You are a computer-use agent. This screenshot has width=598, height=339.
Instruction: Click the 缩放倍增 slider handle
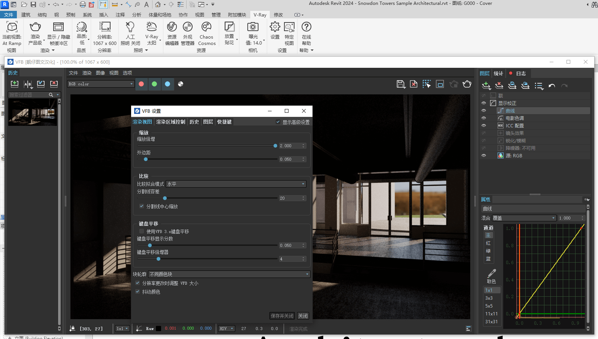pos(275,146)
